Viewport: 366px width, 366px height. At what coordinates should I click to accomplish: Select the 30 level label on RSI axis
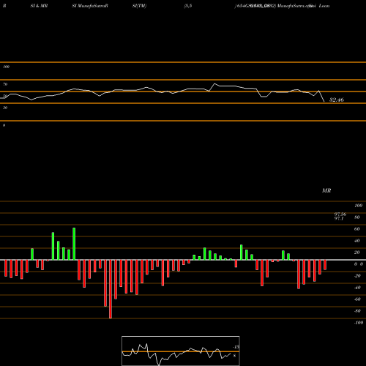pos(5,108)
